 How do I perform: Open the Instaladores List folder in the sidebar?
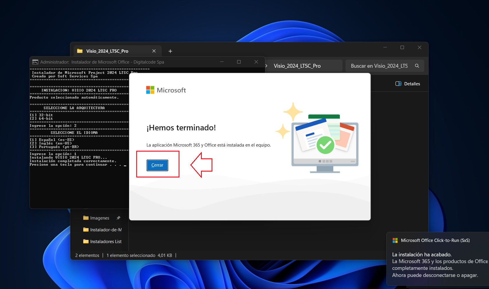[102, 242]
